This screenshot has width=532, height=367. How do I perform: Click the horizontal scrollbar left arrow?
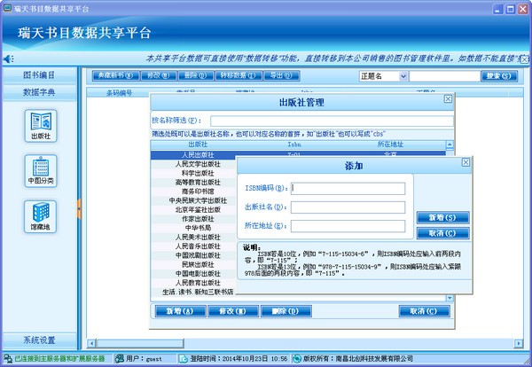pos(91,344)
